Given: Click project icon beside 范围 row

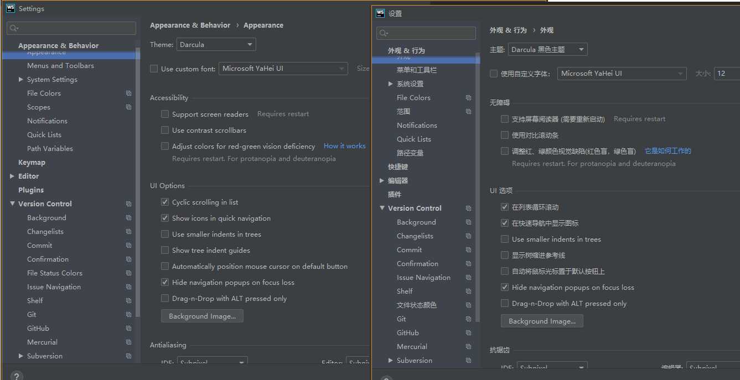Looking at the screenshot, I should 468,112.
